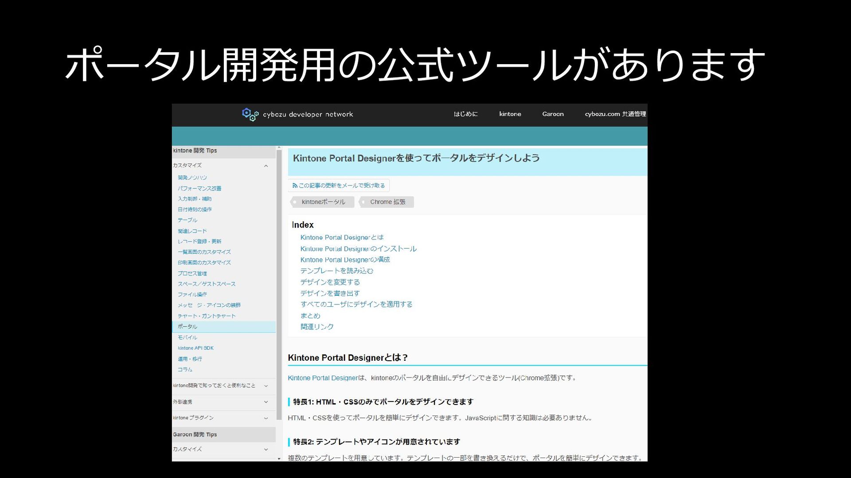
Task: Jump to デザインを変更する index link
Action: click(330, 282)
